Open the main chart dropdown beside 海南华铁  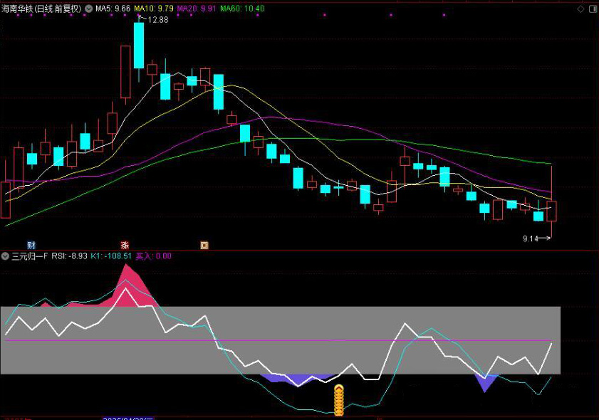tap(88, 9)
